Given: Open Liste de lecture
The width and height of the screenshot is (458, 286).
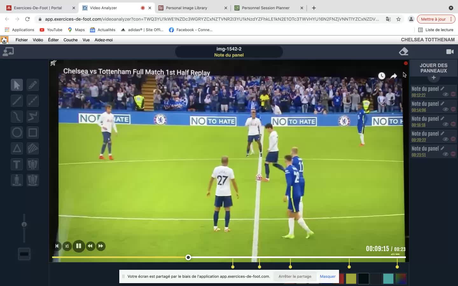Looking at the screenshot, I should (436, 30).
